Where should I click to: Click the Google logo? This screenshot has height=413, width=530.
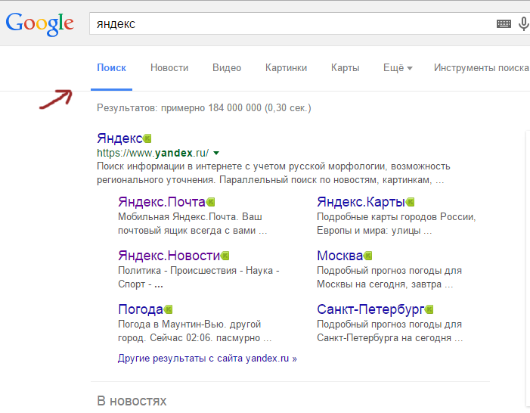coord(39,23)
